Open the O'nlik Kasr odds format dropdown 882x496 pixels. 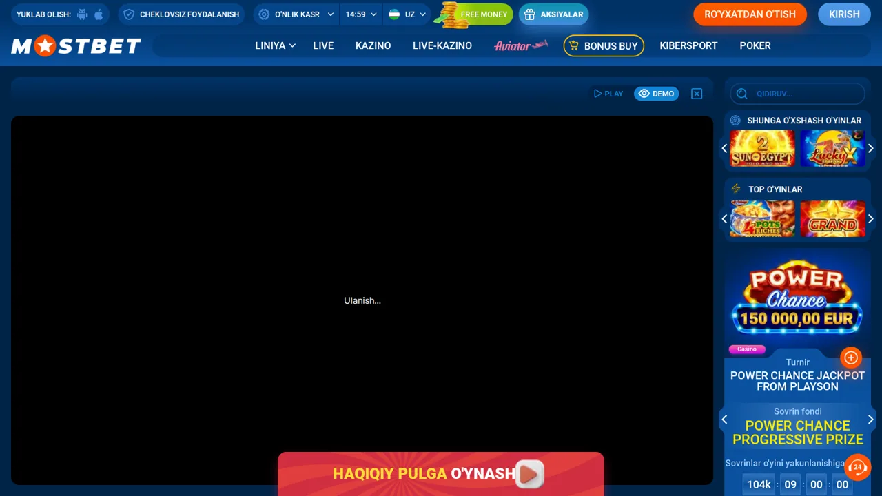pos(296,14)
